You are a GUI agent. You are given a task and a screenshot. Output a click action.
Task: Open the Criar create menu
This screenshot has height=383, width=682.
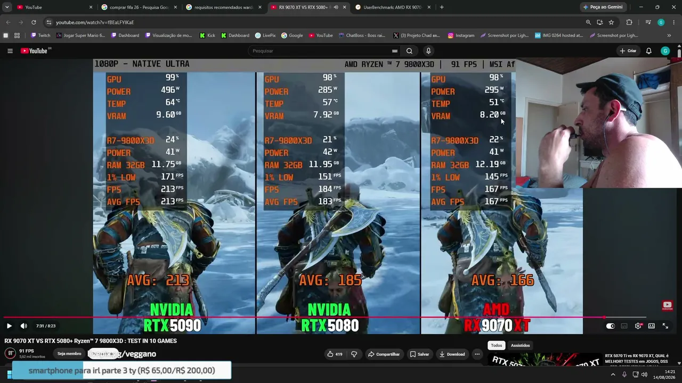pos(628,51)
